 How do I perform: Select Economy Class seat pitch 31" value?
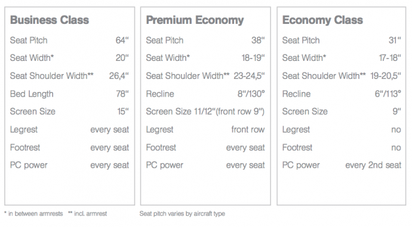tap(395, 40)
